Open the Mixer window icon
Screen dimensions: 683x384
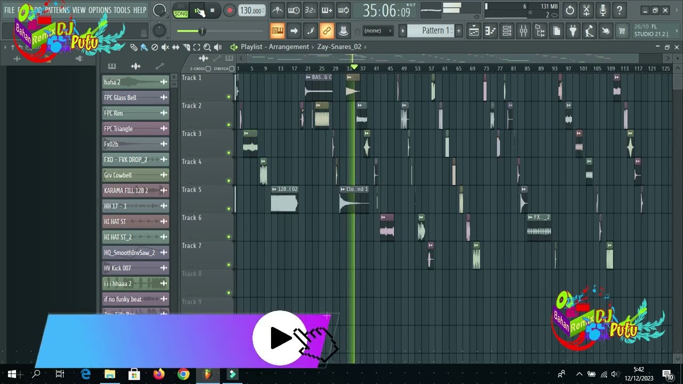click(x=523, y=31)
